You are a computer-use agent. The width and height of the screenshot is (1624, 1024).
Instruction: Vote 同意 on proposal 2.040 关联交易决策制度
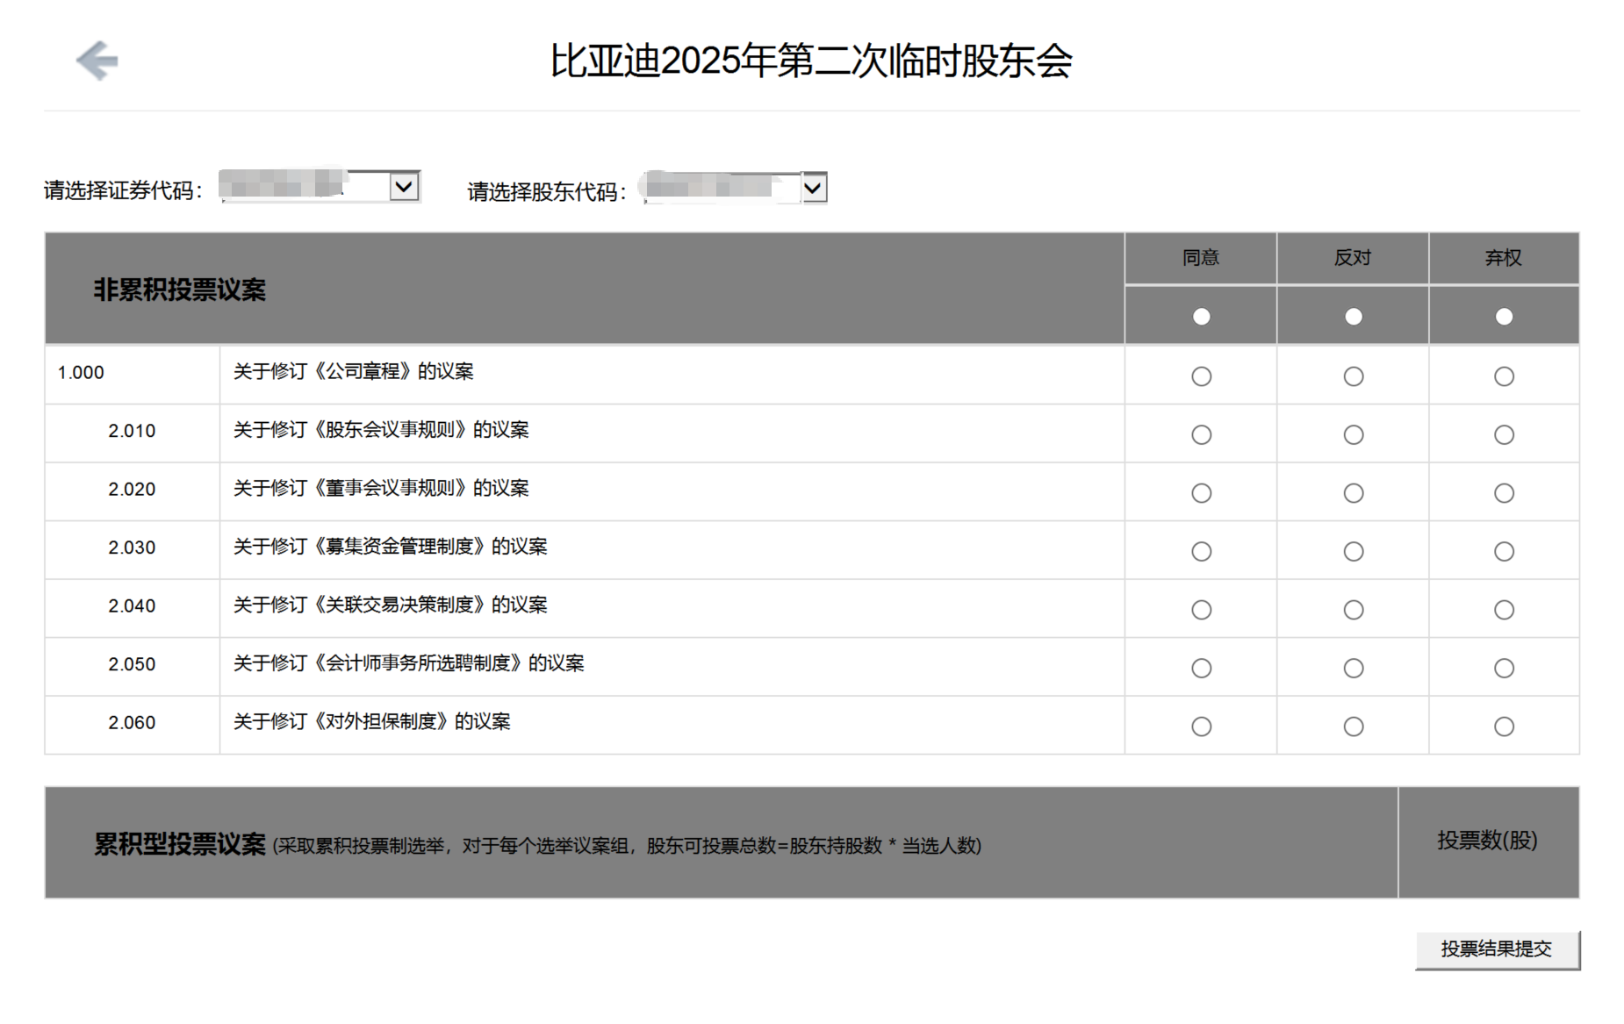(x=1201, y=610)
